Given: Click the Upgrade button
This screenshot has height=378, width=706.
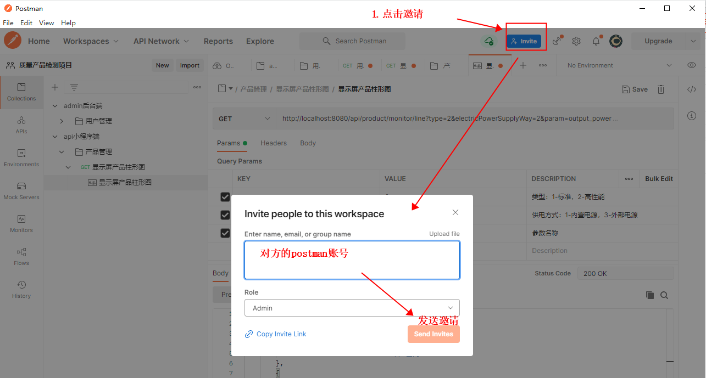Looking at the screenshot, I should 658,41.
